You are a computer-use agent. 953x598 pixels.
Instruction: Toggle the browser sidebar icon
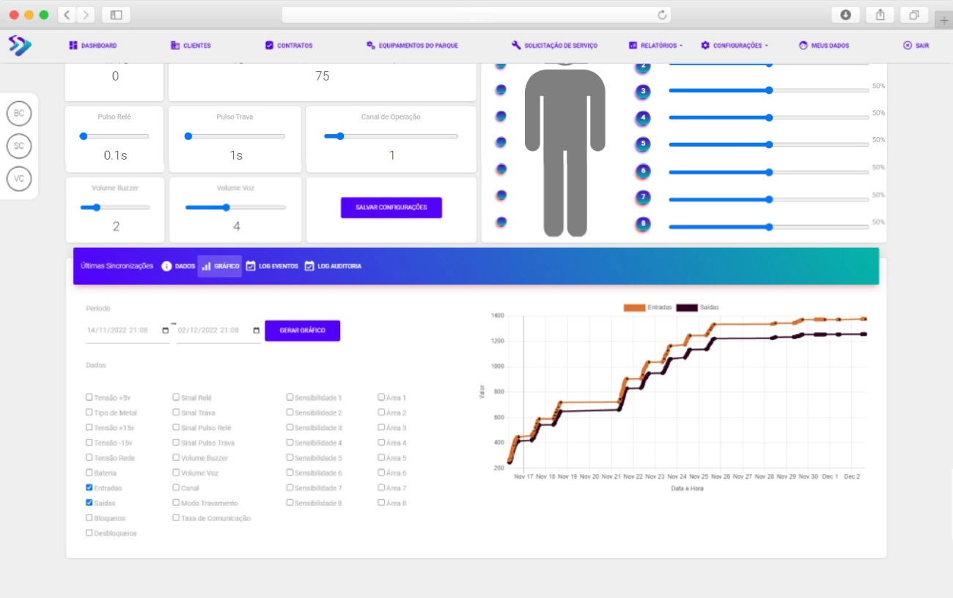116,15
